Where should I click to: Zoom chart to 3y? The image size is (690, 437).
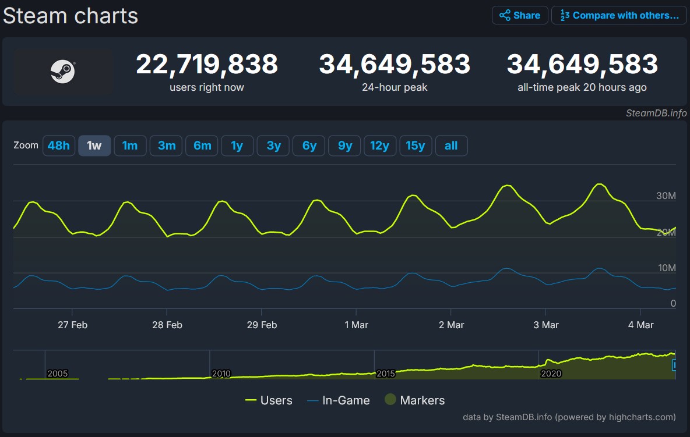[x=273, y=145]
